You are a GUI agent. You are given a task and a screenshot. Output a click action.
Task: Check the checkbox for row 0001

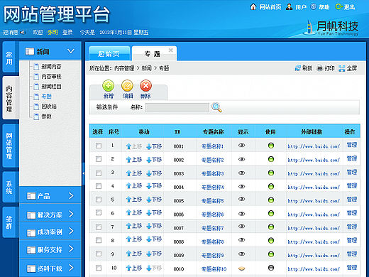coord(99,146)
